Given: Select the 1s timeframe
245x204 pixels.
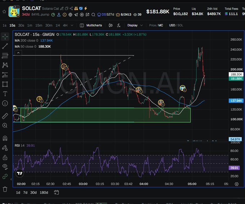Looking at the screenshot, I should tap(5, 25).
